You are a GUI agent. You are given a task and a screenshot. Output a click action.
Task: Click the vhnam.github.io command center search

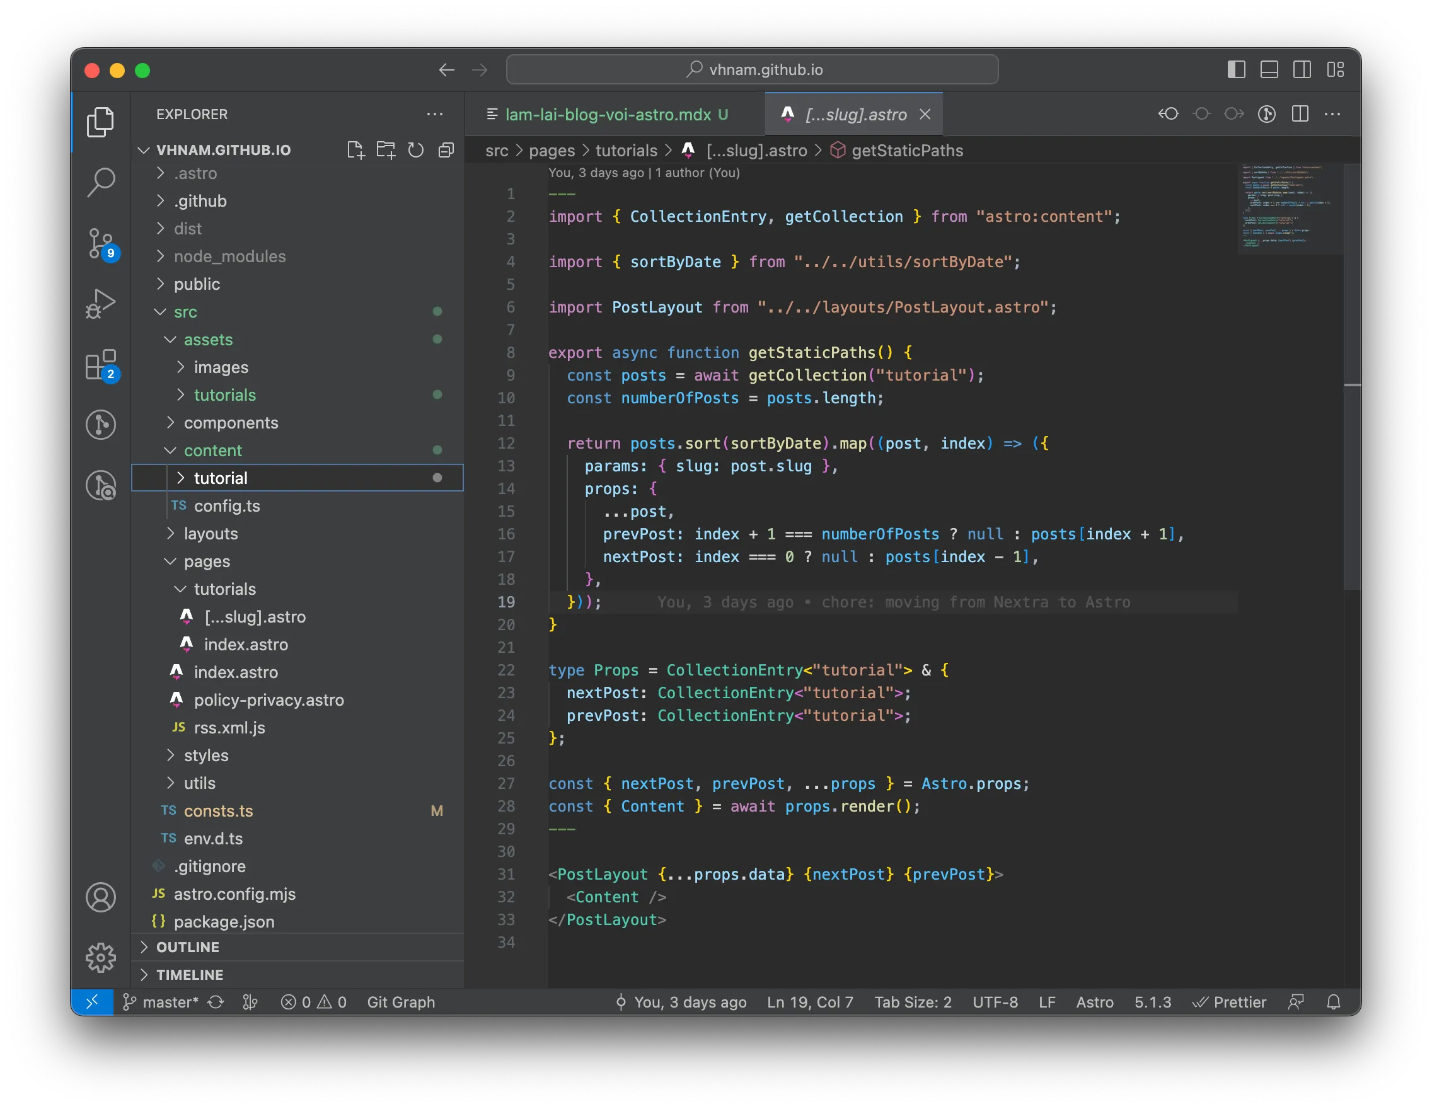[x=752, y=69]
